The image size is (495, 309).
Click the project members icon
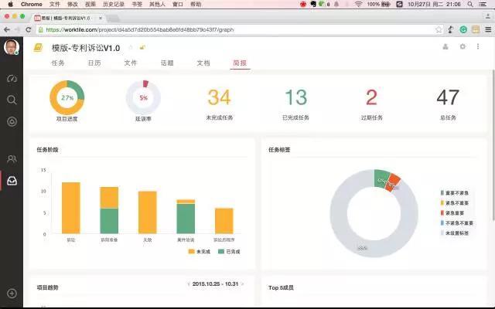pos(445,47)
